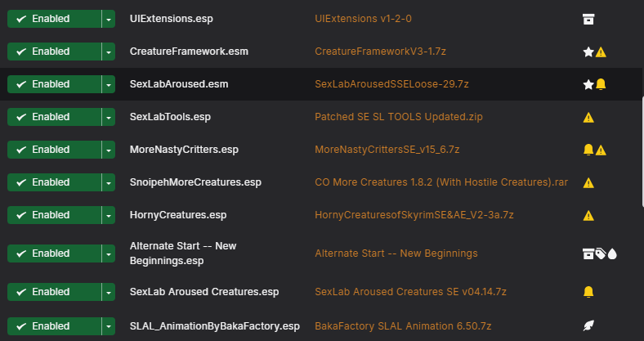Open the Alternate Start -- New Beginnings mod link
Viewport: 644px width, 341px height.
pos(396,254)
